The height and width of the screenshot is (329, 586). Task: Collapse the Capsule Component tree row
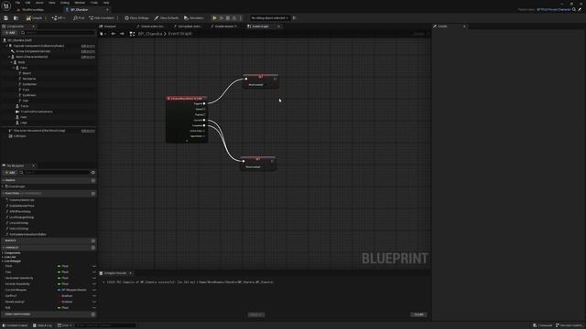(x=6, y=46)
